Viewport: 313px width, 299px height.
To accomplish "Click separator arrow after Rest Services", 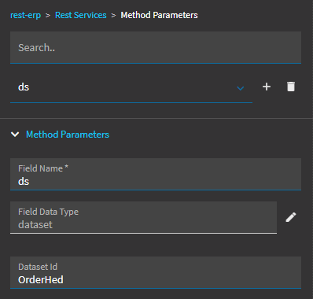I will click(x=113, y=16).
